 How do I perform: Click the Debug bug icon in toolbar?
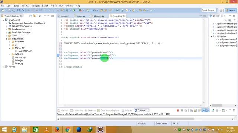(67, 10)
